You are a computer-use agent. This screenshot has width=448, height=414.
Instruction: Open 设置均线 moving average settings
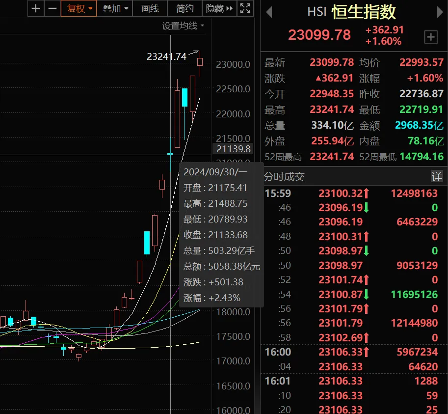pyautogui.click(x=183, y=26)
